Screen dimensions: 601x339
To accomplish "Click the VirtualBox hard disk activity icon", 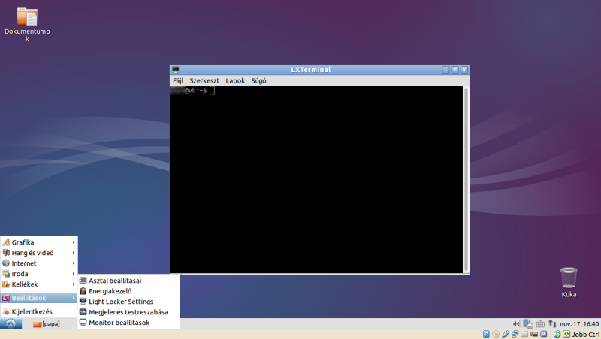I will click(486, 334).
